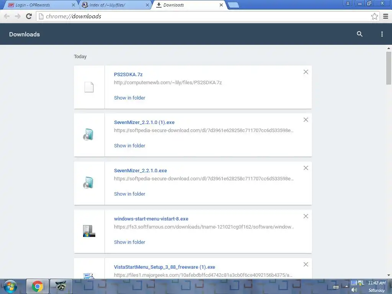The image size is (392, 294).
Task: Reload the page
Action: click(29, 16)
